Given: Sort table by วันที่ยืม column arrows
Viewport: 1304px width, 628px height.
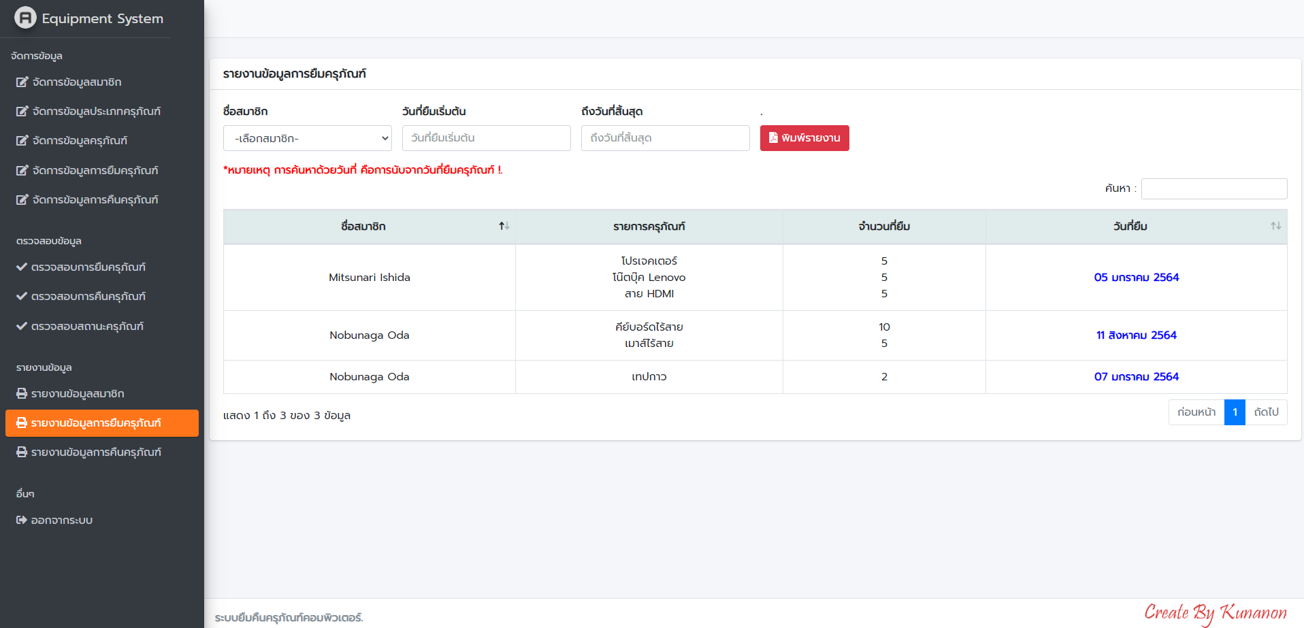Looking at the screenshot, I should (x=1275, y=226).
